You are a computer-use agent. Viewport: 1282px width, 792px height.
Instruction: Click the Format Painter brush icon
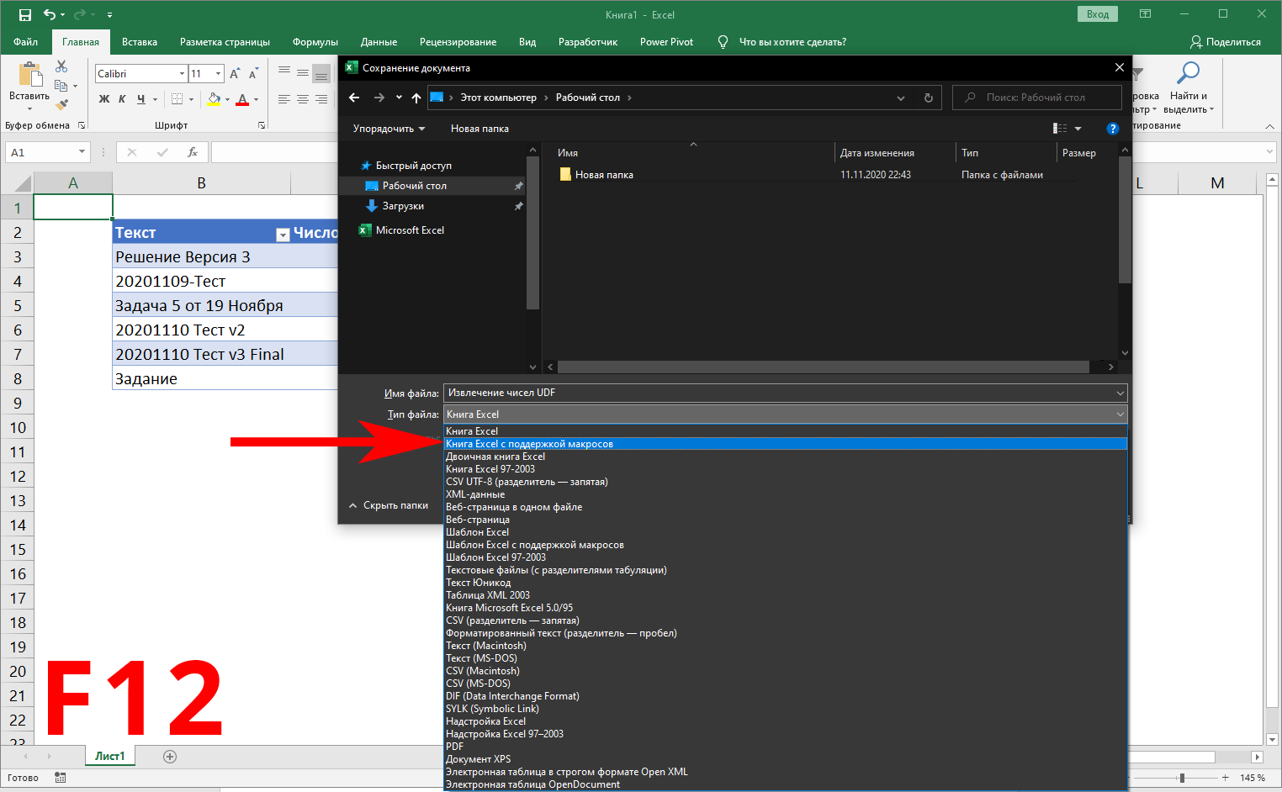pyautogui.click(x=61, y=104)
